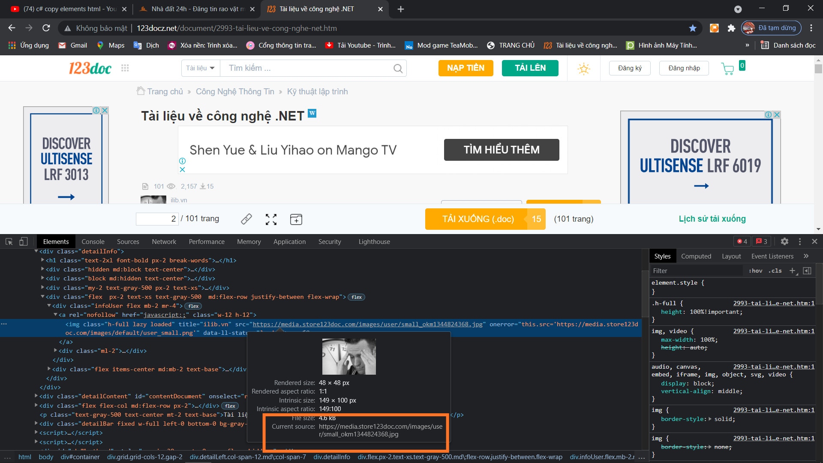Open the Maps bookmark

(x=111, y=45)
